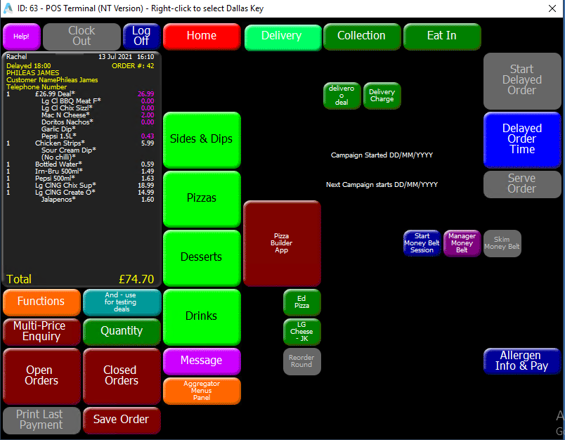Image resolution: width=565 pixels, height=440 pixels.
Task: Open the Sides & Dips category
Action: pos(201,138)
